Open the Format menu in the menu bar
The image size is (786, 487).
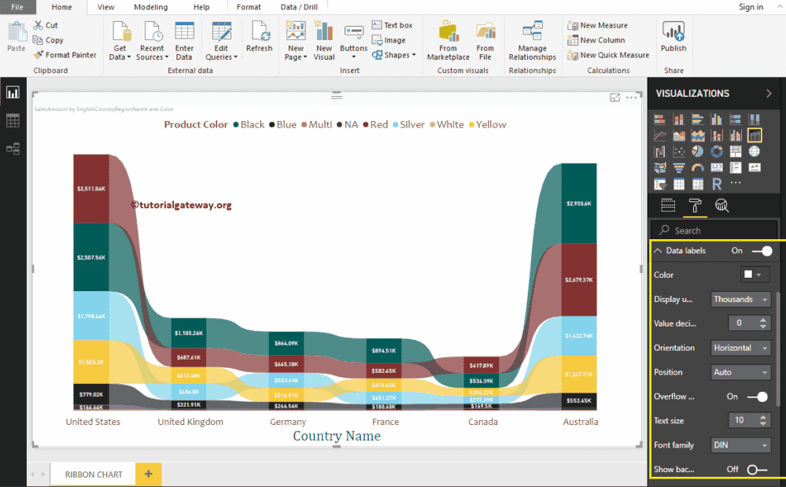(249, 7)
